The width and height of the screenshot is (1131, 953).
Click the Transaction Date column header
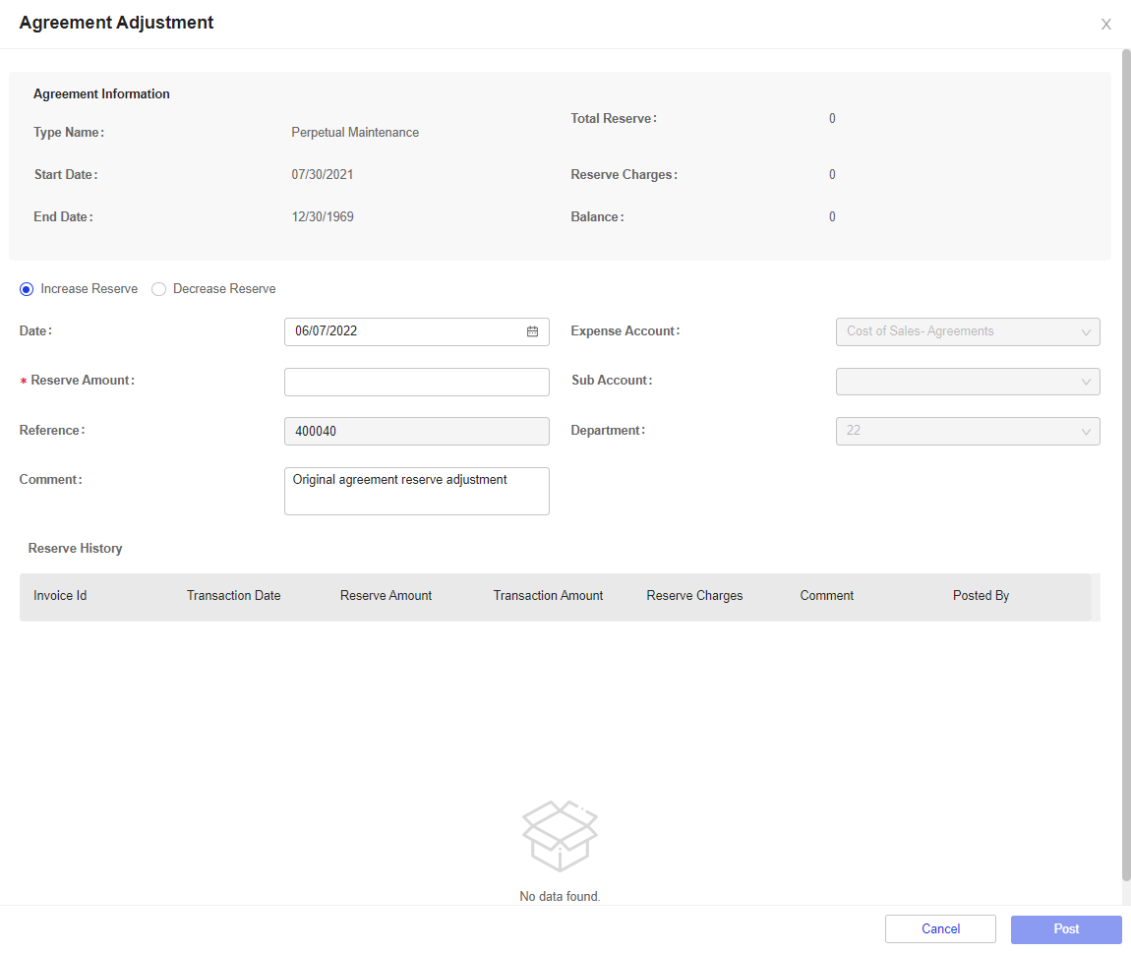point(233,595)
